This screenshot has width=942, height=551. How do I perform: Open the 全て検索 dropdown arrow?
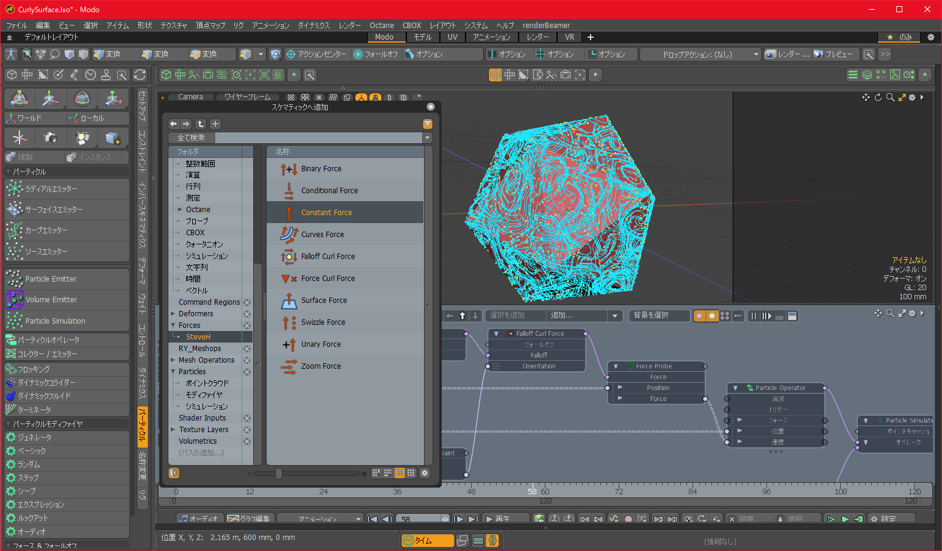[428, 138]
